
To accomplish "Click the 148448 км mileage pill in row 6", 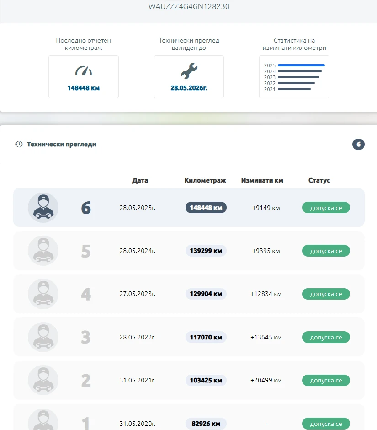I will point(206,208).
